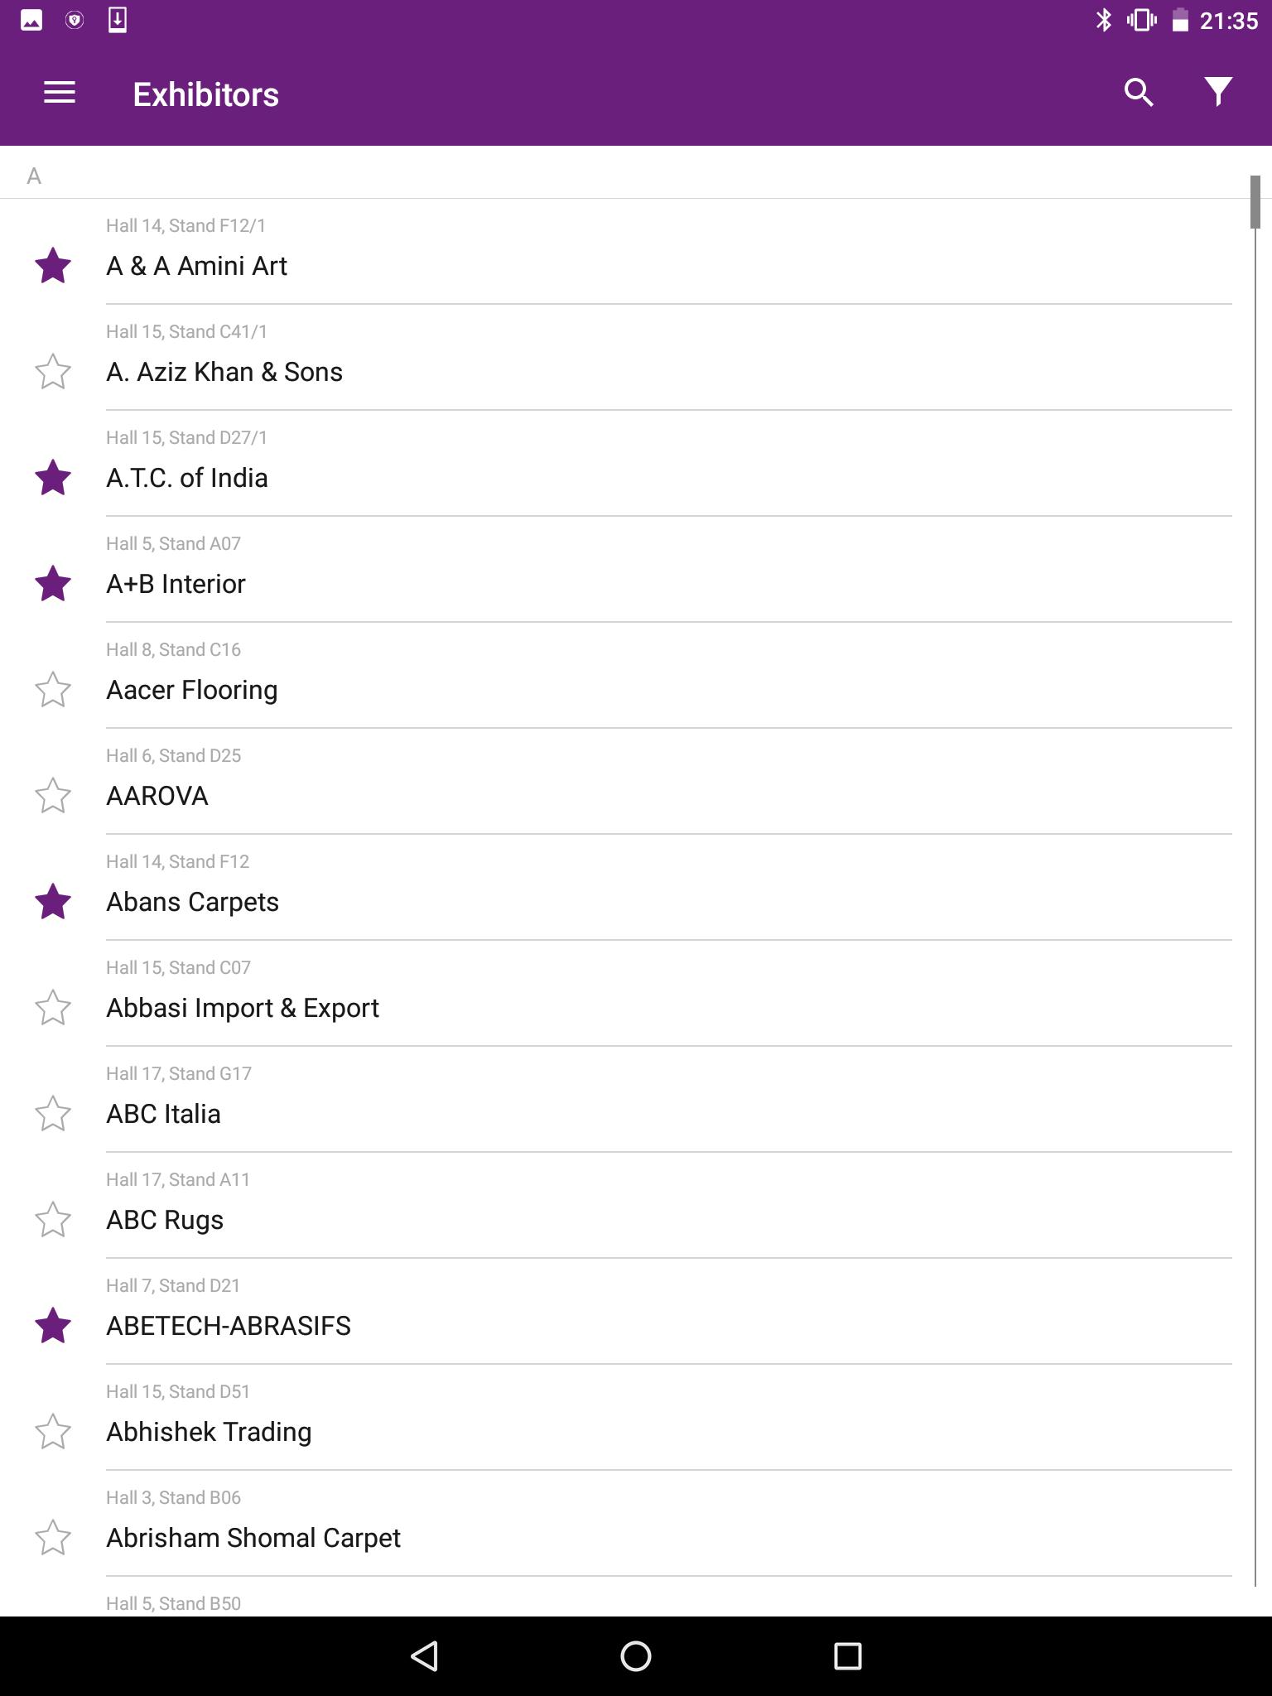Mark Abhishek Trading as favorite
Viewport: 1272px width, 1696px height.
pos(53,1432)
